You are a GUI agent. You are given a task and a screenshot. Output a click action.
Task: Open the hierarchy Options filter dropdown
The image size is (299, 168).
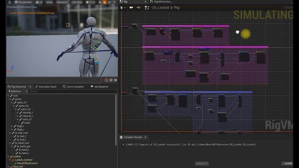pos(14,91)
